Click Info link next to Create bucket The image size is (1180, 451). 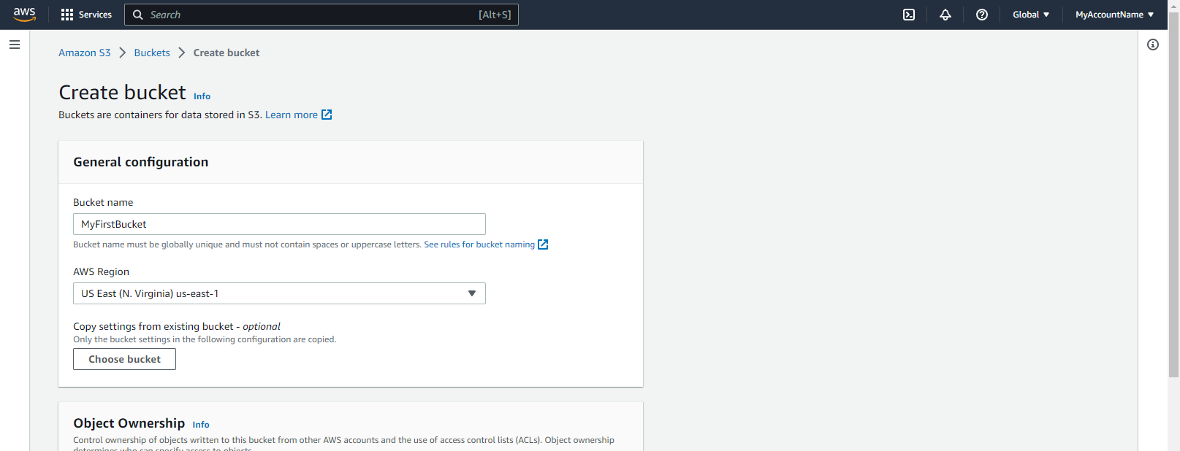[202, 96]
